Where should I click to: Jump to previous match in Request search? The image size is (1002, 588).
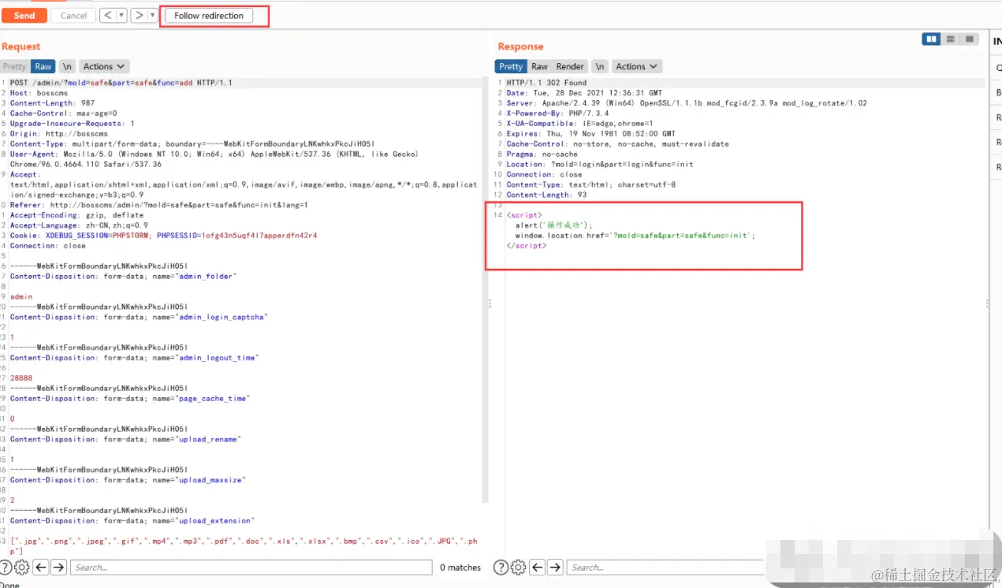coord(40,568)
